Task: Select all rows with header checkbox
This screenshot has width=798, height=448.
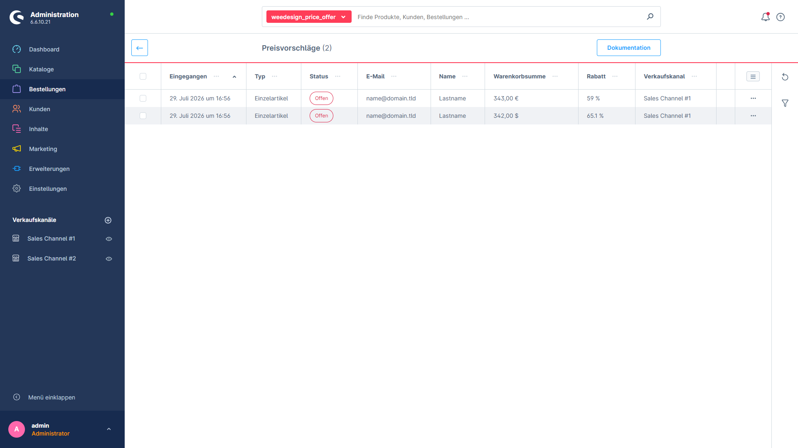Action: [x=143, y=76]
